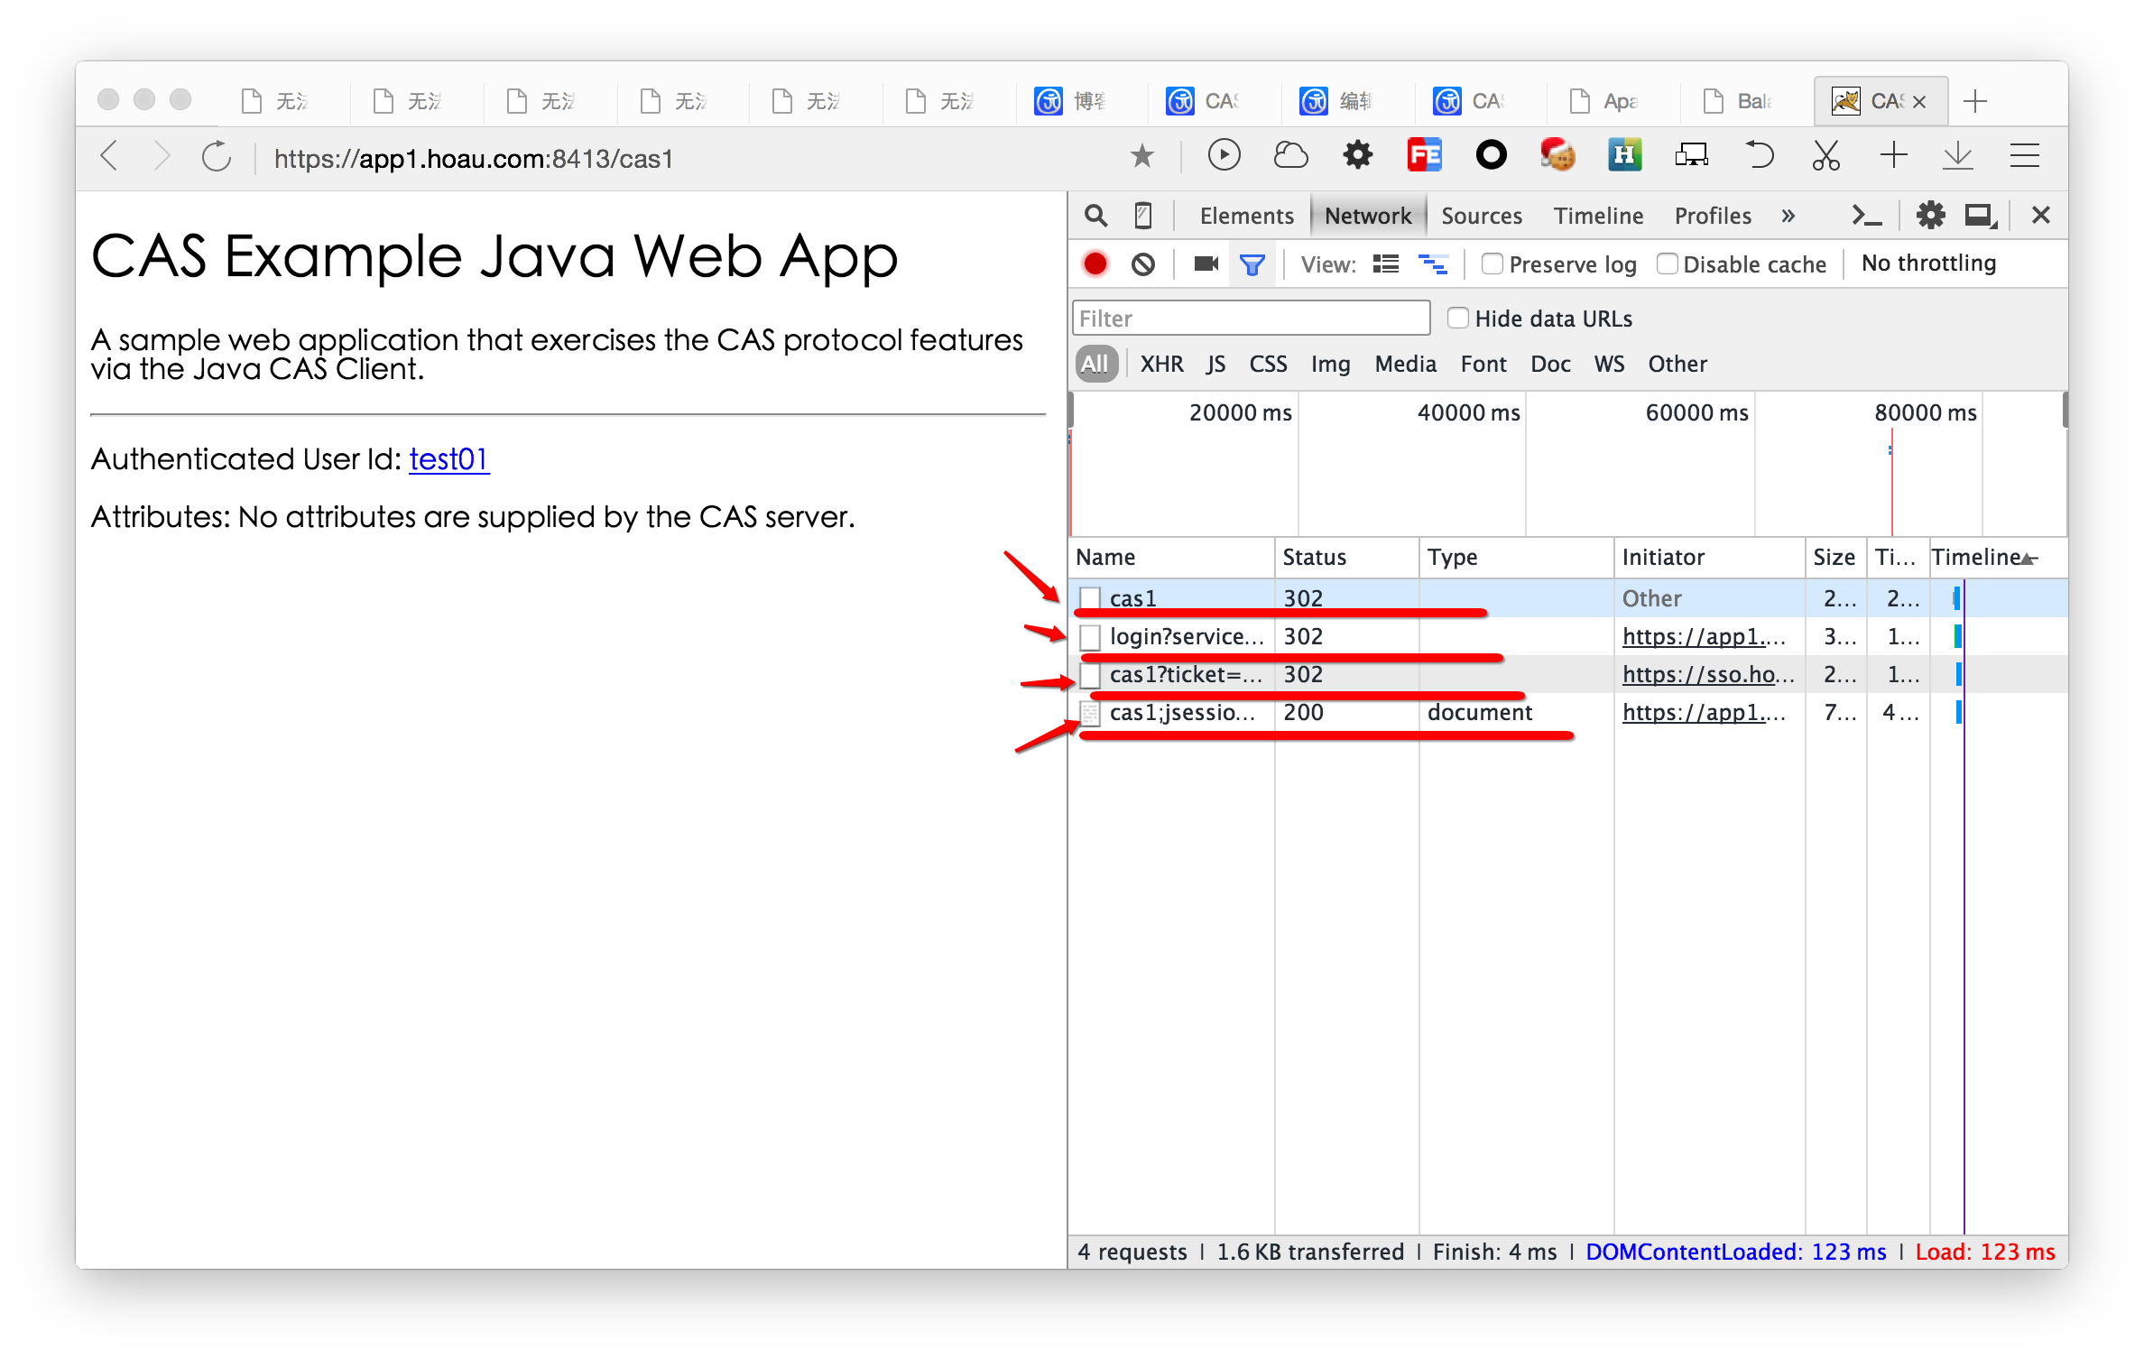
Task: Check the Hide data URLs checkbox
Action: [x=1457, y=318]
